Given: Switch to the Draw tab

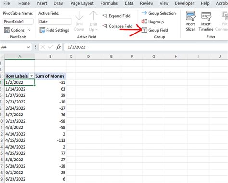Looking at the screenshot, I should [x=59, y=3].
